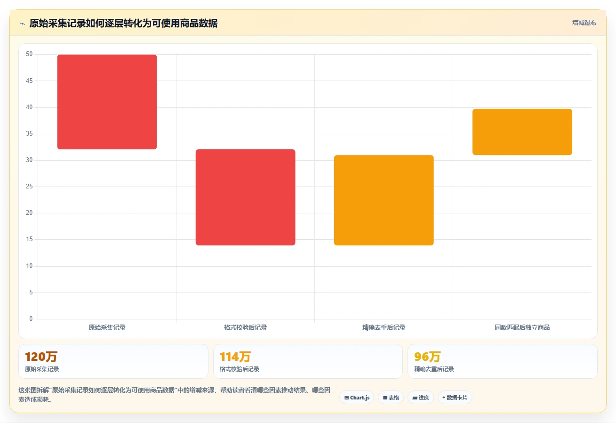This screenshot has height=423, width=616.
Task: Click y-axis value 25
Action: click(x=29, y=187)
